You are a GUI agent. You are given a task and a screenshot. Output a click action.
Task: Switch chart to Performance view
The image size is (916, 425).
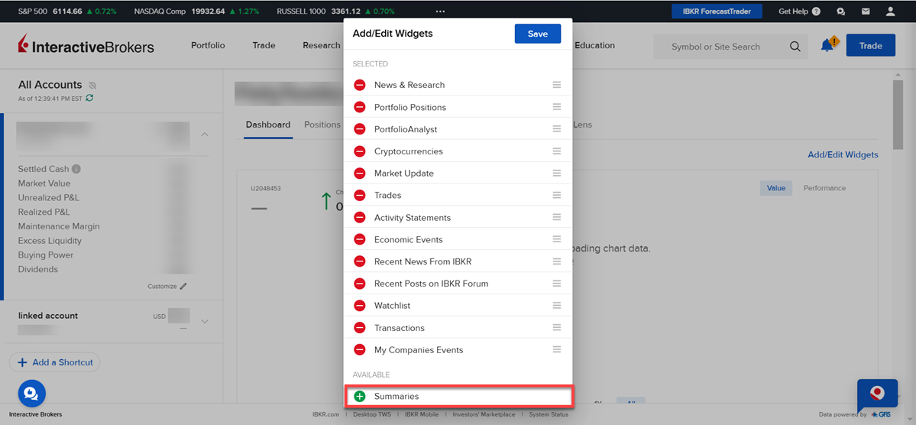824,188
